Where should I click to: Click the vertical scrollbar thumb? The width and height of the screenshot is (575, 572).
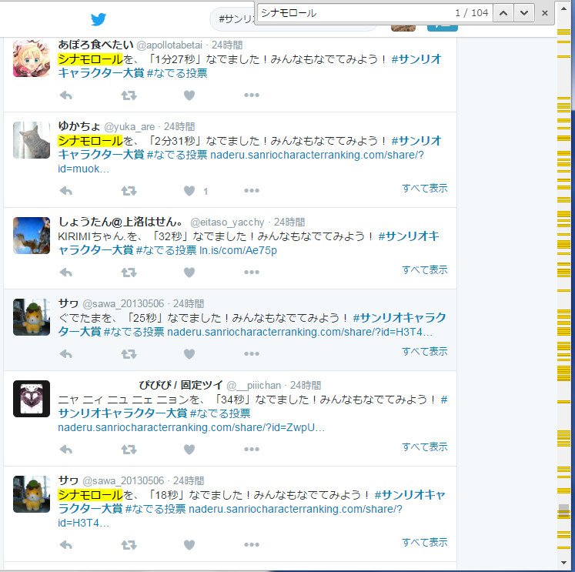[x=563, y=510]
